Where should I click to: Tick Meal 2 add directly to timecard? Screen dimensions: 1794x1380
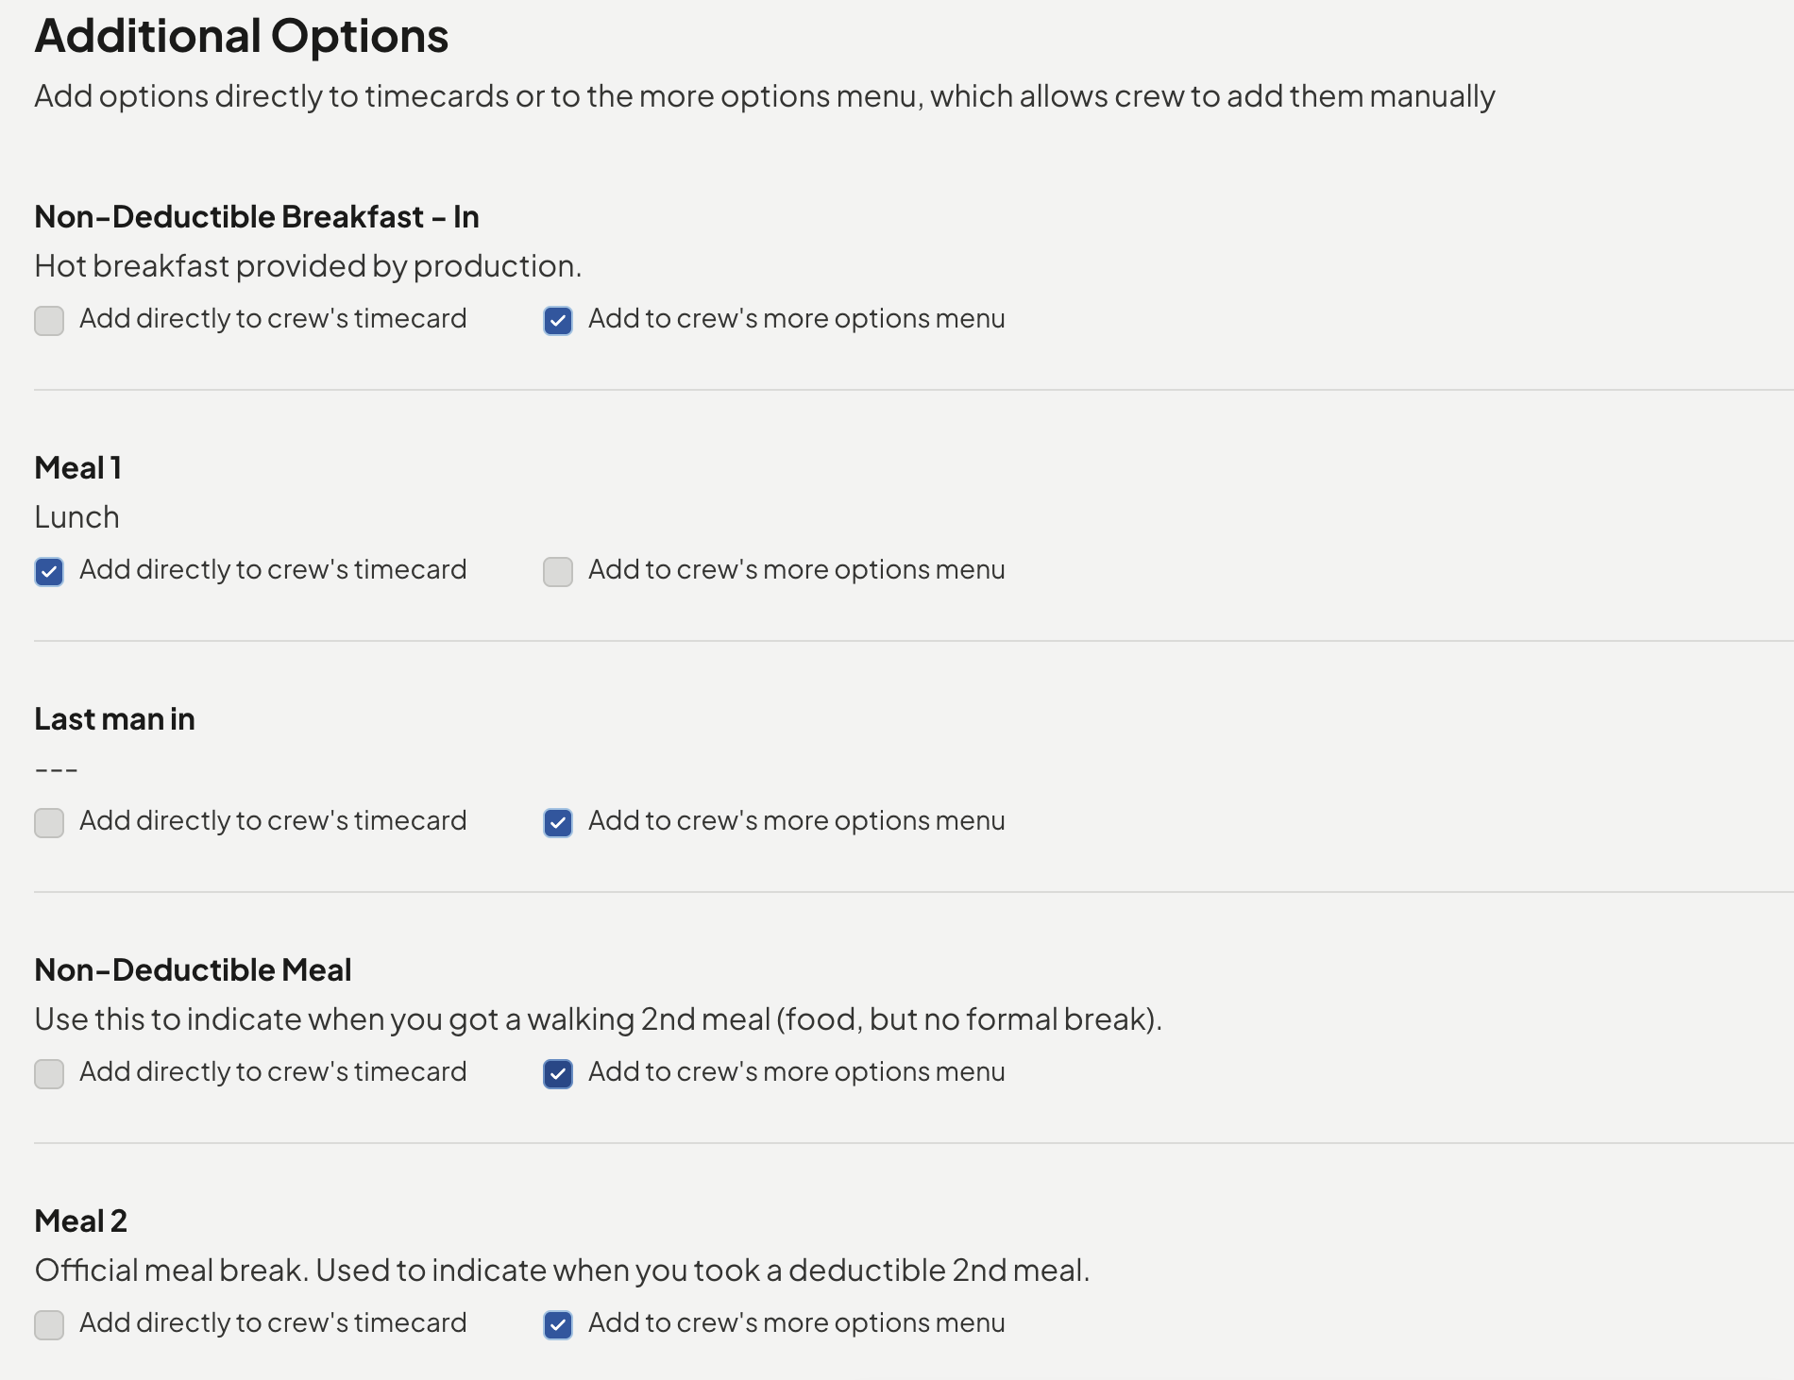49,1325
